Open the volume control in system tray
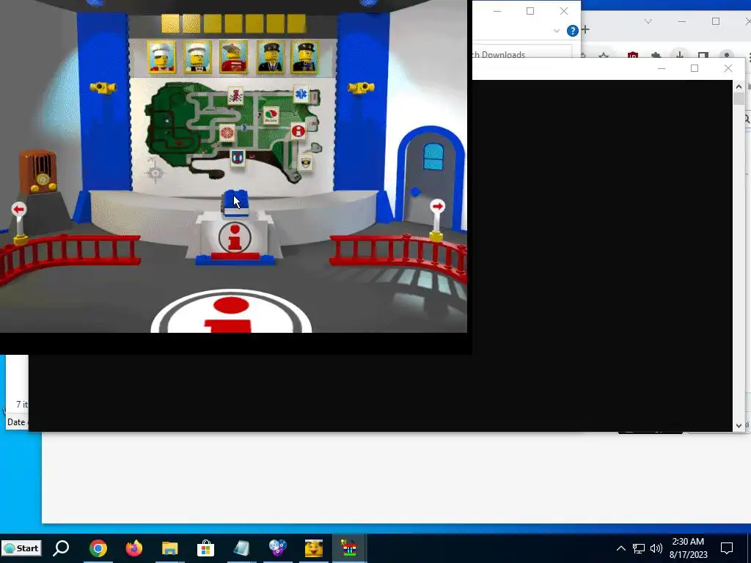The image size is (751, 563). pyautogui.click(x=656, y=548)
